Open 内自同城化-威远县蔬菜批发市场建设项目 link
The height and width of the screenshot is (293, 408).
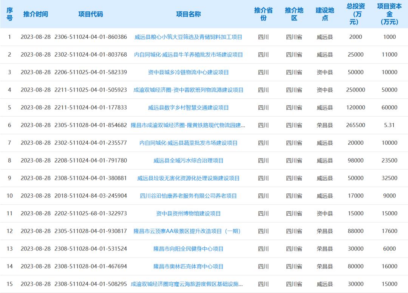click(x=189, y=143)
